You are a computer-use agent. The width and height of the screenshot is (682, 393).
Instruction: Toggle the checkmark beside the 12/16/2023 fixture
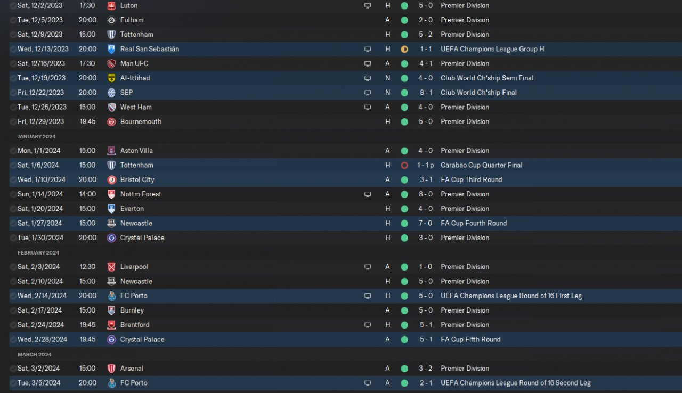(x=13, y=63)
